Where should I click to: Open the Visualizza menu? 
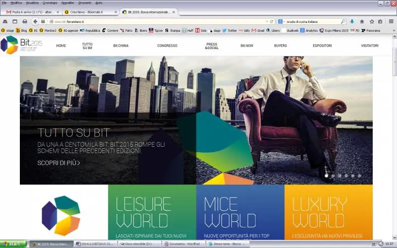click(32, 3)
